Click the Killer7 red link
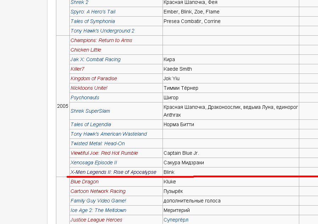Screen dimensions: 318x224 pyautogui.click(x=77, y=69)
